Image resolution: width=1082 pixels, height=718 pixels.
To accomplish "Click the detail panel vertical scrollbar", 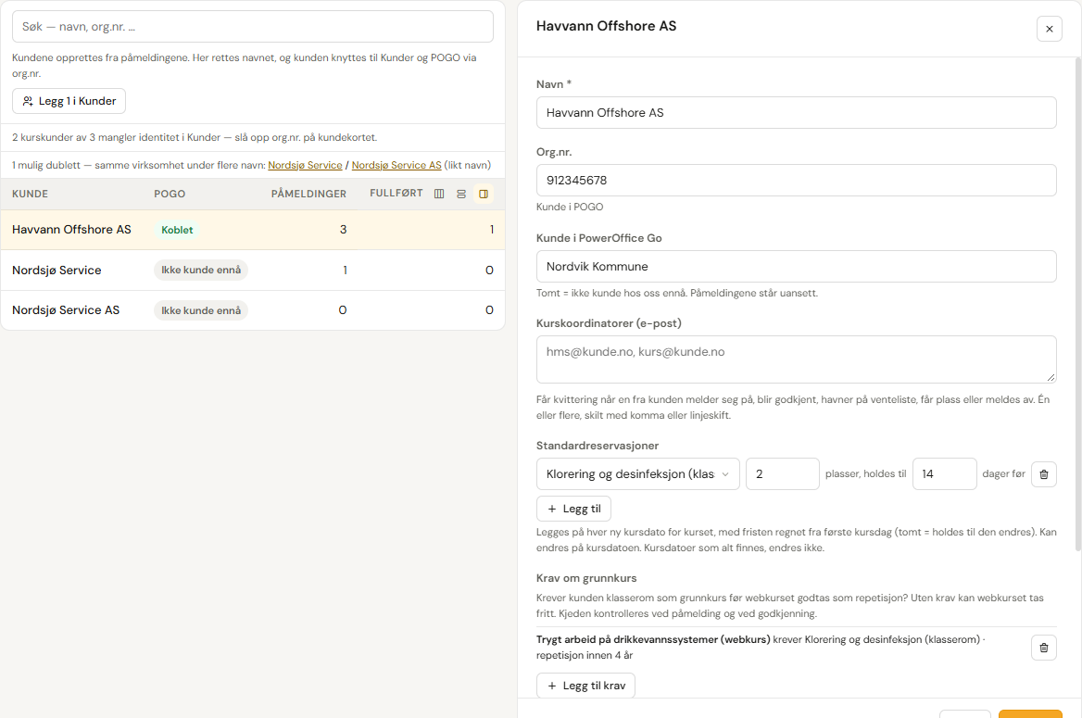I will pos(1078,304).
